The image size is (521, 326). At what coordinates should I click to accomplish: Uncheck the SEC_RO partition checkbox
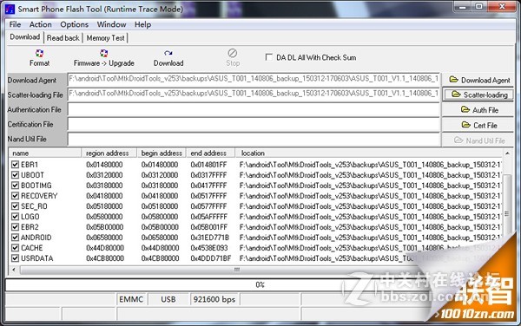coord(15,206)
